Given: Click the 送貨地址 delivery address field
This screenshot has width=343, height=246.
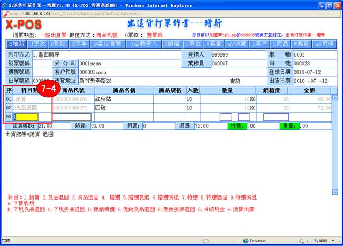Looking at the screenshot, I should [131, 81].
